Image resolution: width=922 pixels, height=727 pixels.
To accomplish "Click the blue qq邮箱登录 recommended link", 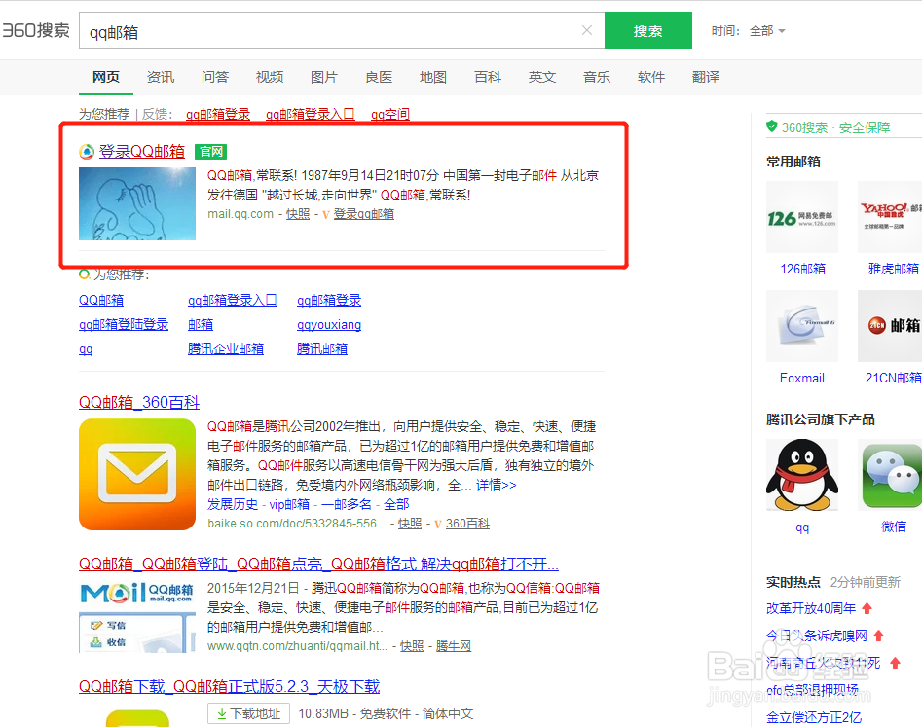I will [329, 301].
